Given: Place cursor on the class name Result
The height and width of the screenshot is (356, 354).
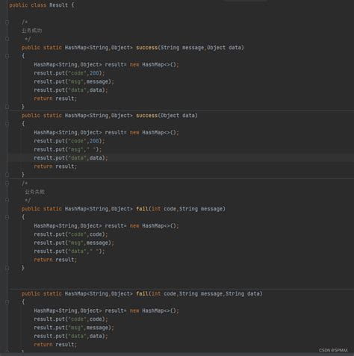Looking at the screenshot, I should point(58,5).
